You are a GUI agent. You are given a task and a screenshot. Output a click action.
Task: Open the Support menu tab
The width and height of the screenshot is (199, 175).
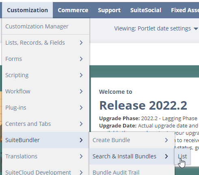click(x=109, y=10)
